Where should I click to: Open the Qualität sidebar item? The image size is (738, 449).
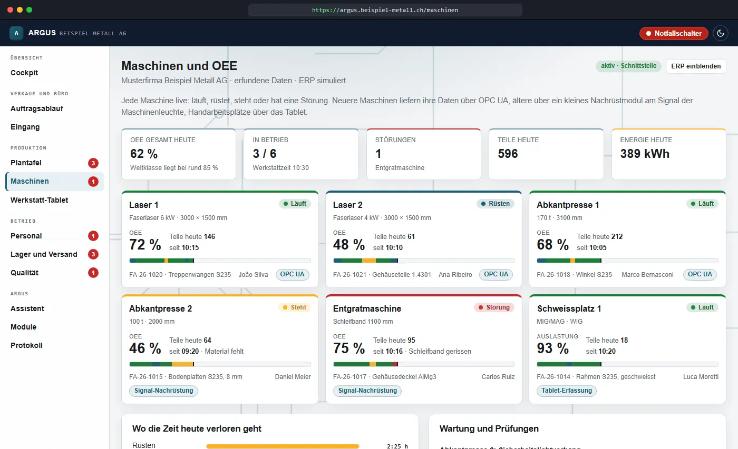pyautogui.click(x=54, y=273)
